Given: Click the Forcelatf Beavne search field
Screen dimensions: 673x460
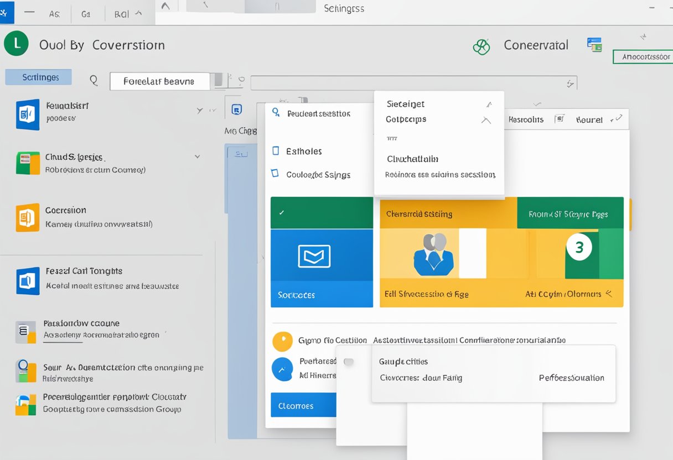Looking at the screenshot, I should point(159,81).
